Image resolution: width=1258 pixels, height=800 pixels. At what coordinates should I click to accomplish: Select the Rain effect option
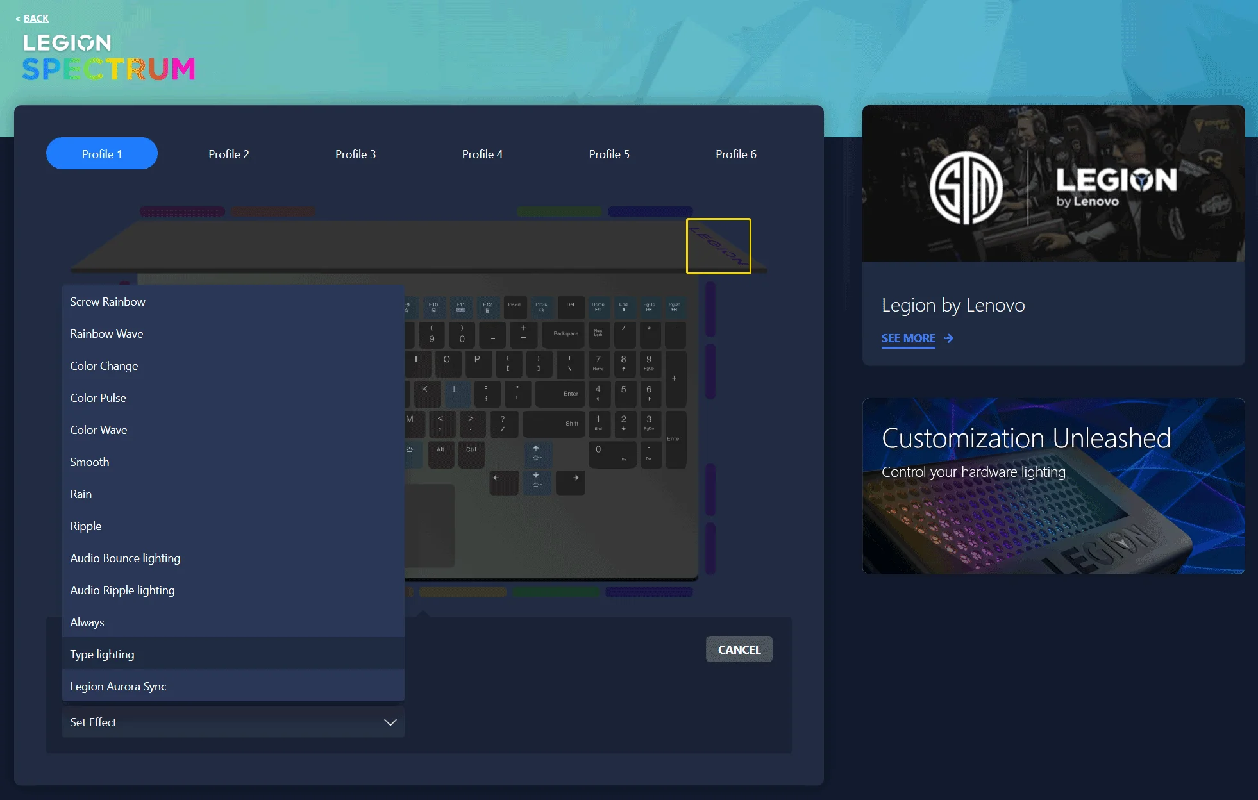pos(233,494)
